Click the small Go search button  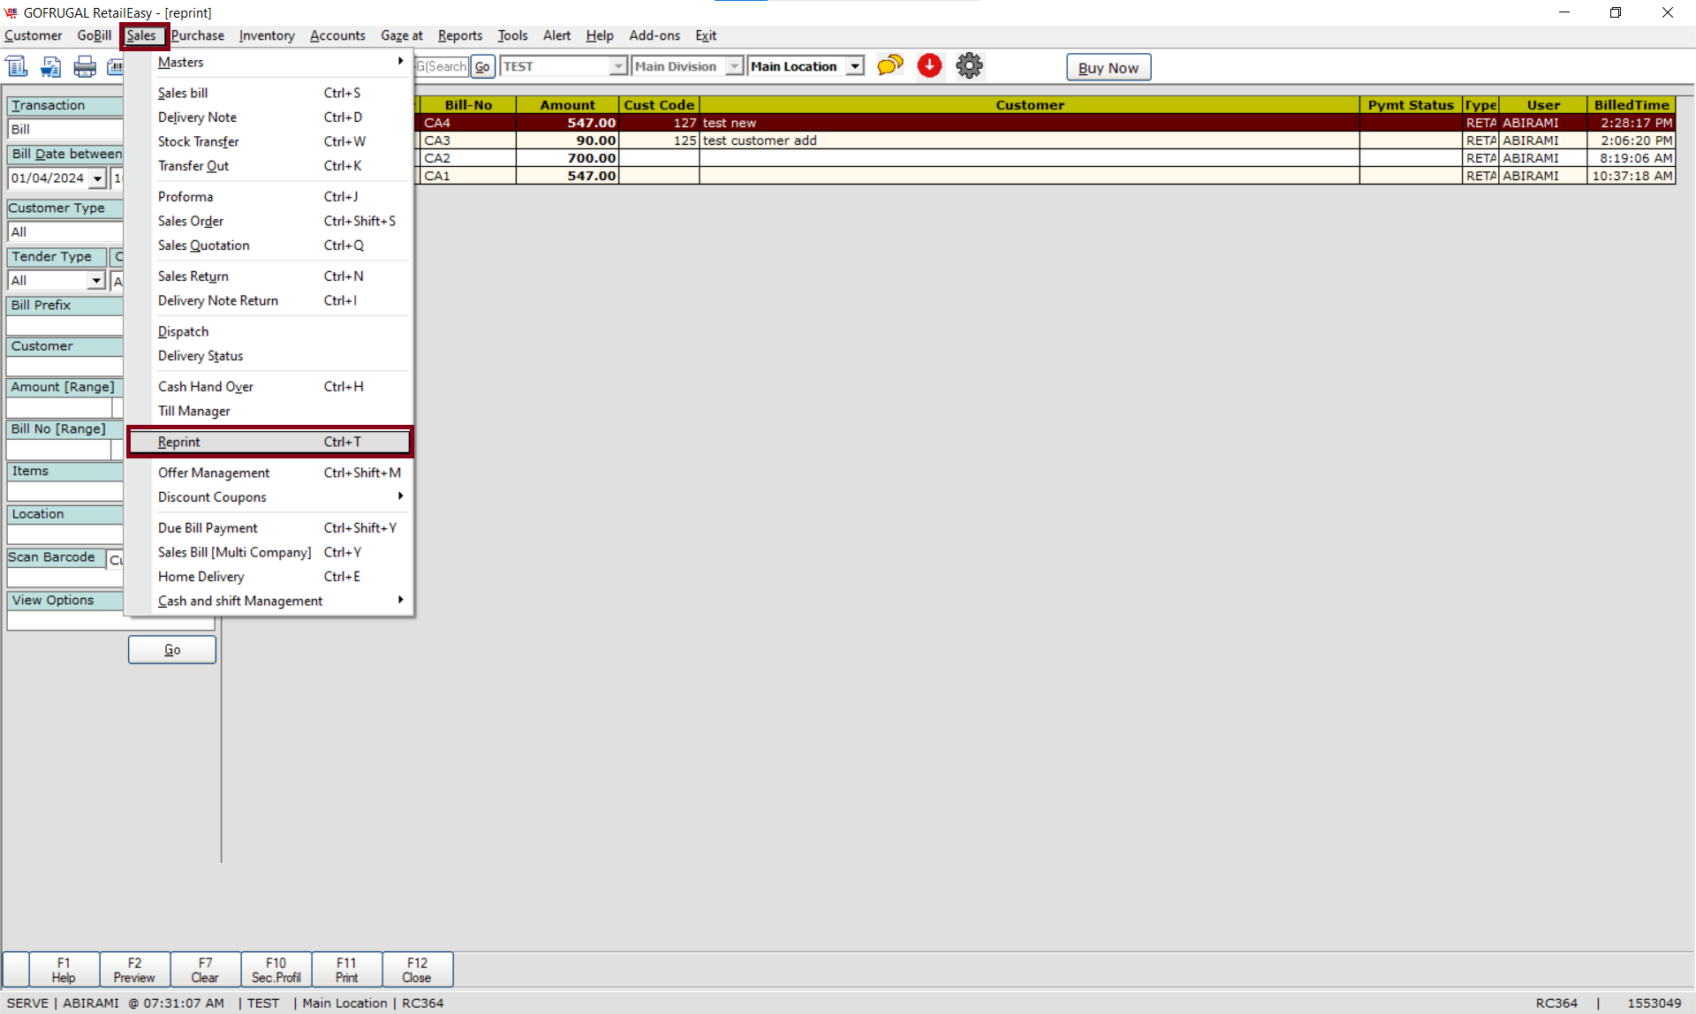(482, 66)
